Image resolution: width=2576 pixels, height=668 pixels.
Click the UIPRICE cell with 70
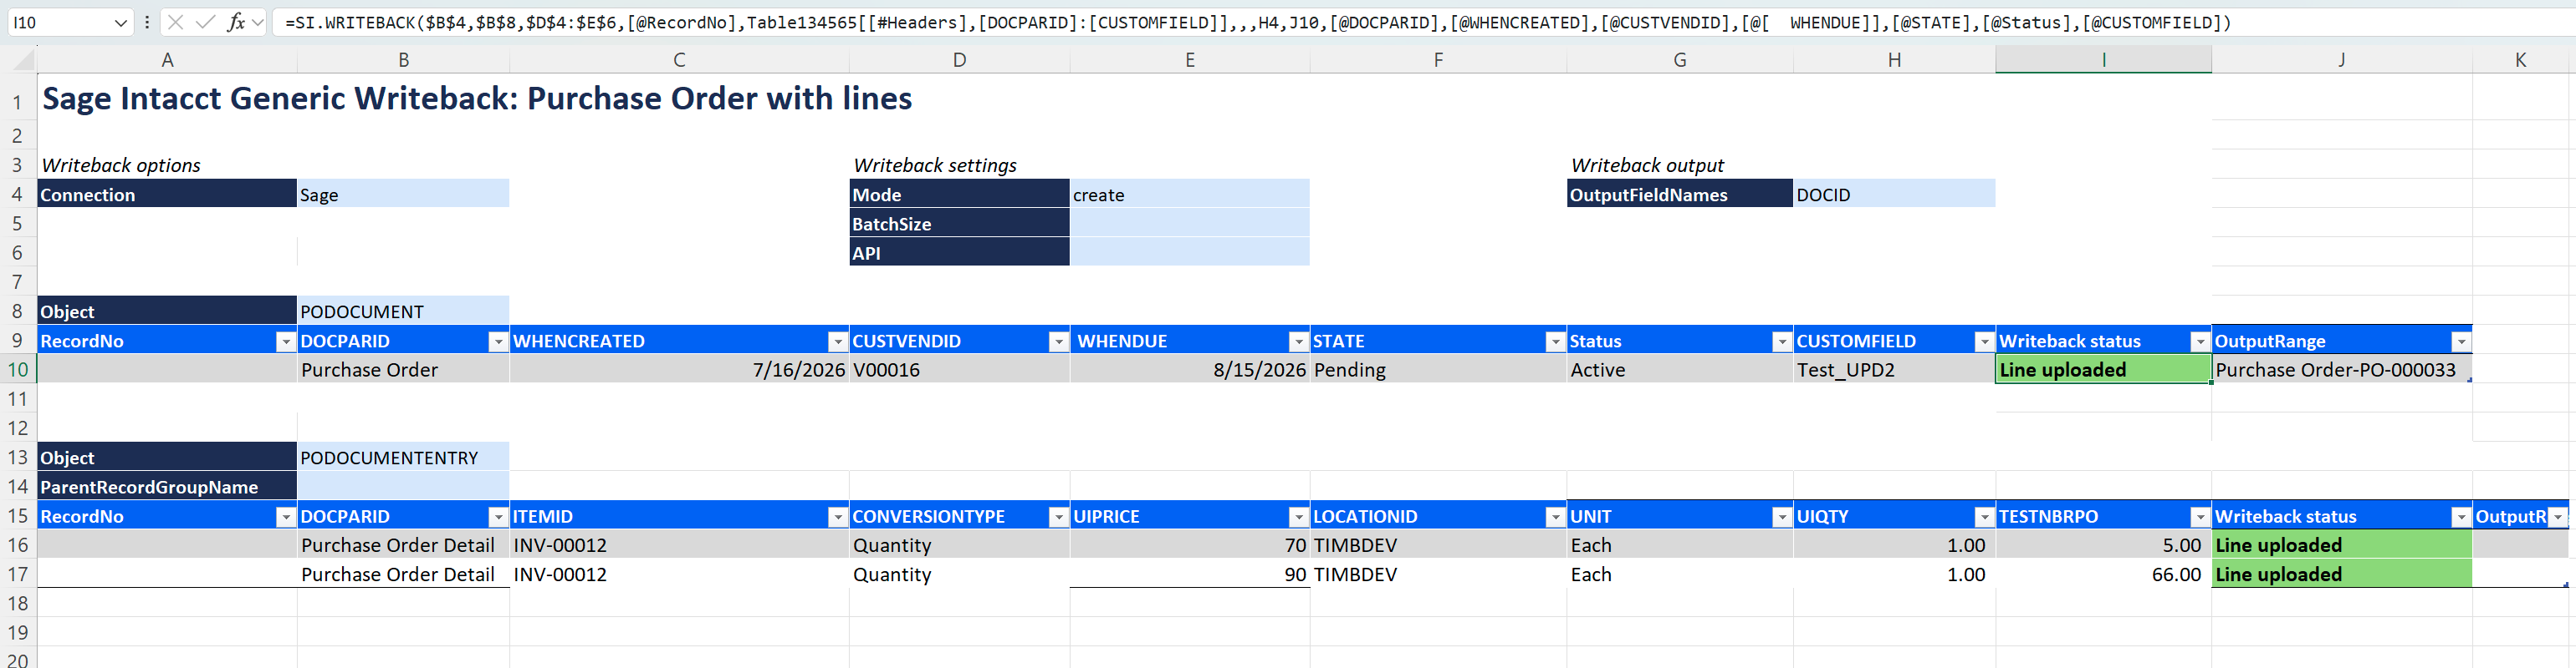[x=1189, y=545]
